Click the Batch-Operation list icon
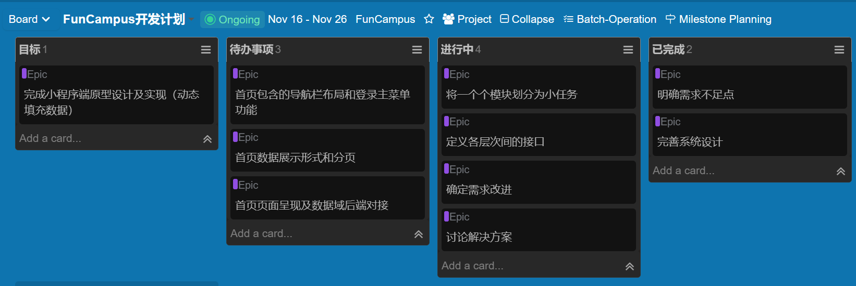 568,19
